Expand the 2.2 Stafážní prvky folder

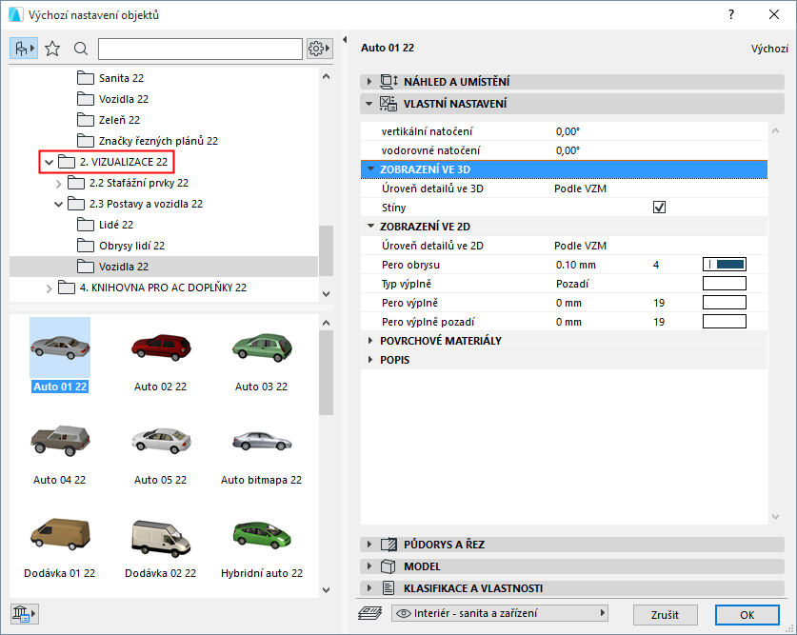pos(59,183)
